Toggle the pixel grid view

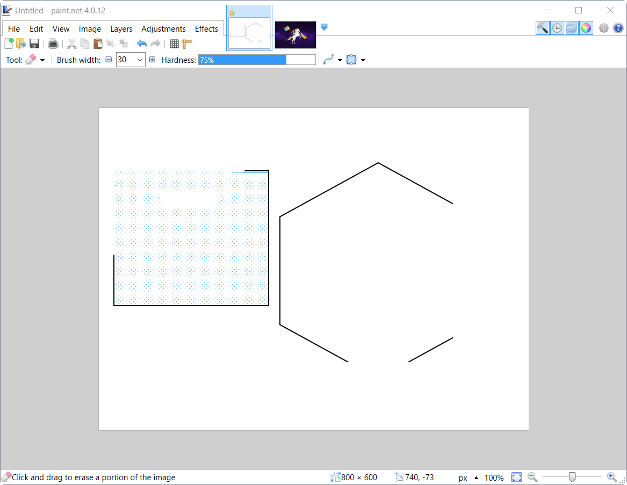(x=174, y=44)
